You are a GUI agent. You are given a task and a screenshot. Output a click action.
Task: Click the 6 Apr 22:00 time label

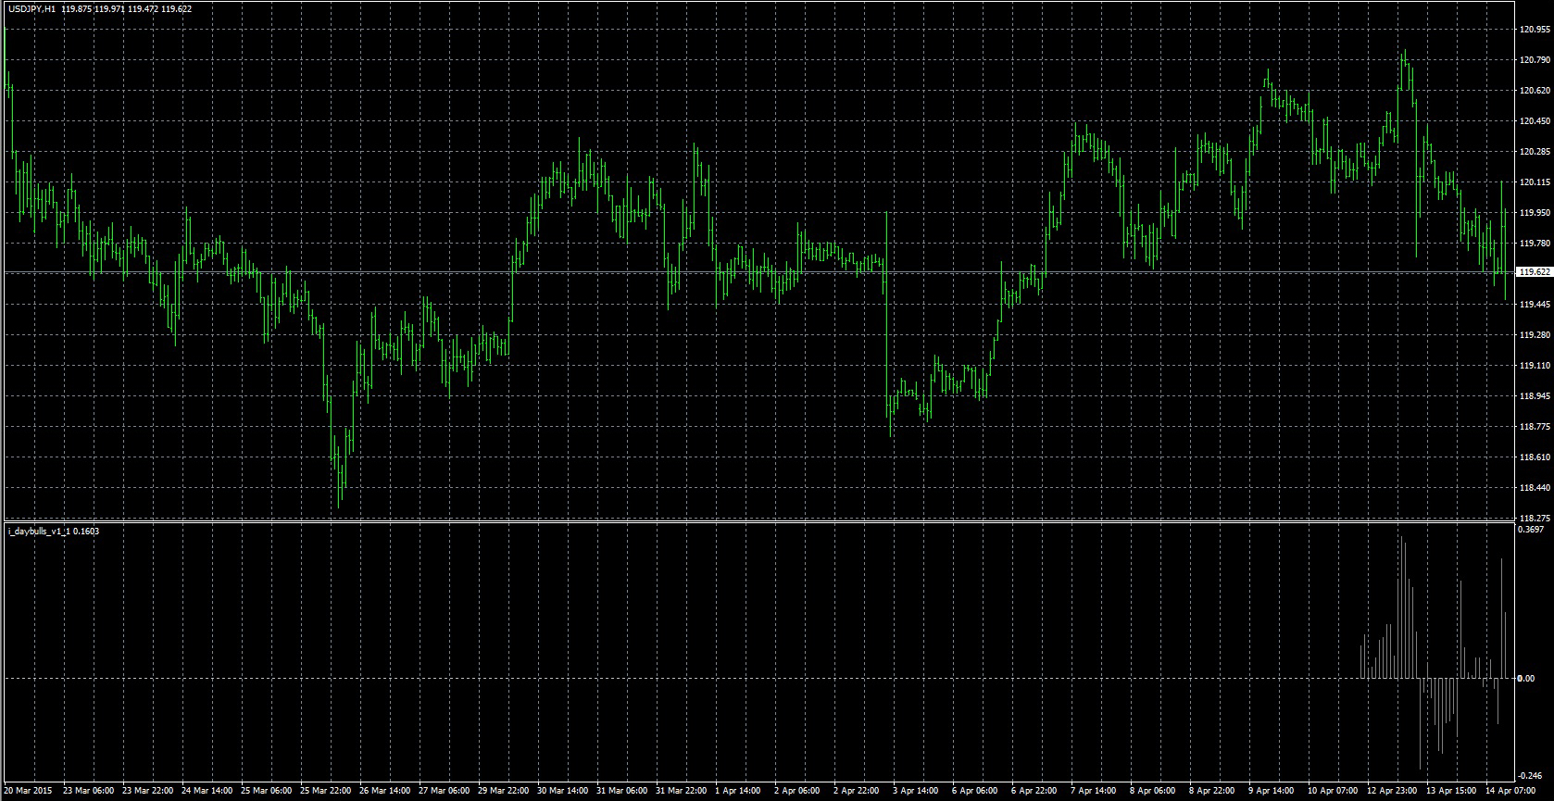(x=1034, y=792)
